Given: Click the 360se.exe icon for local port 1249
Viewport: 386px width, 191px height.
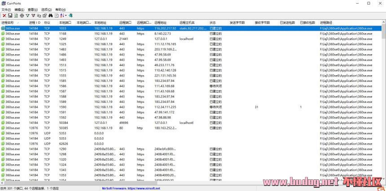Looking at the screenshot, I should (x=3, y=39).
